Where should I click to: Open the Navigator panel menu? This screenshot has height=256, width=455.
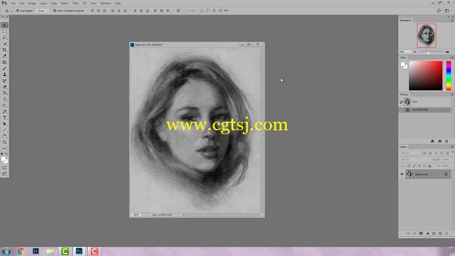(x=452, y=20)
